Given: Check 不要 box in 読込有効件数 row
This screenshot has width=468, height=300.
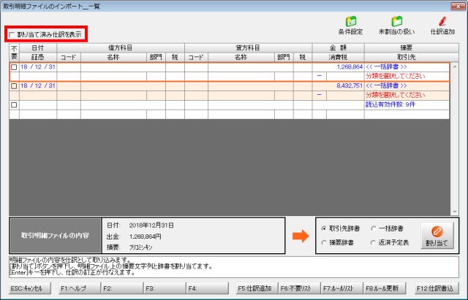Looking at the screenshot, I should (14, 105).
